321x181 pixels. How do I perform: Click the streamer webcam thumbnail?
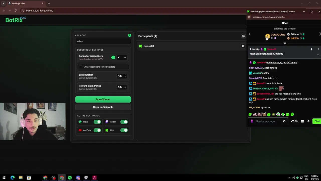click(33, 121)
